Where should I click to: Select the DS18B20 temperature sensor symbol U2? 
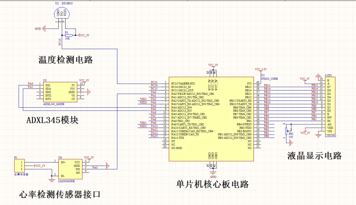(x=62, y=13)
